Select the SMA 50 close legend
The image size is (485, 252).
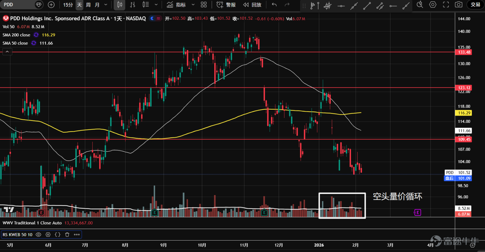(15, 43)
